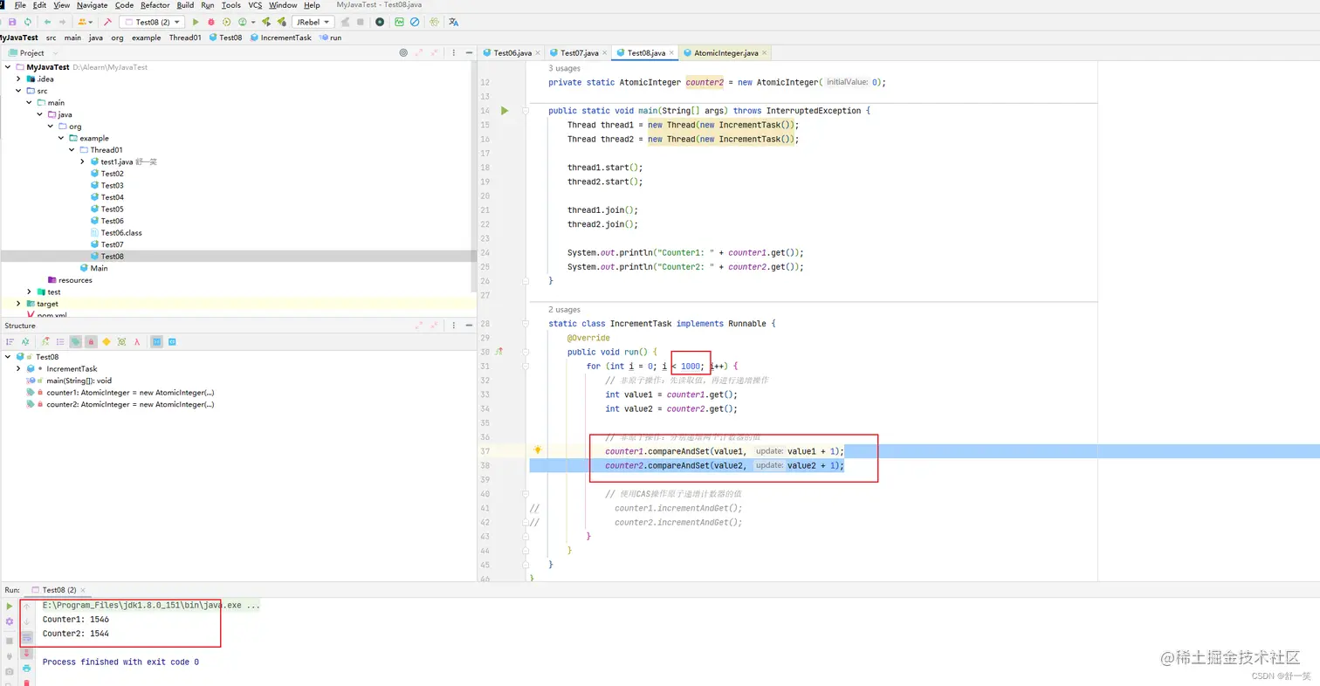Screen dimensions: 1320x686
Task: Click the Synchronize (reload) toolbar icon
Action: pyautogui.click(x=28, y=22)
